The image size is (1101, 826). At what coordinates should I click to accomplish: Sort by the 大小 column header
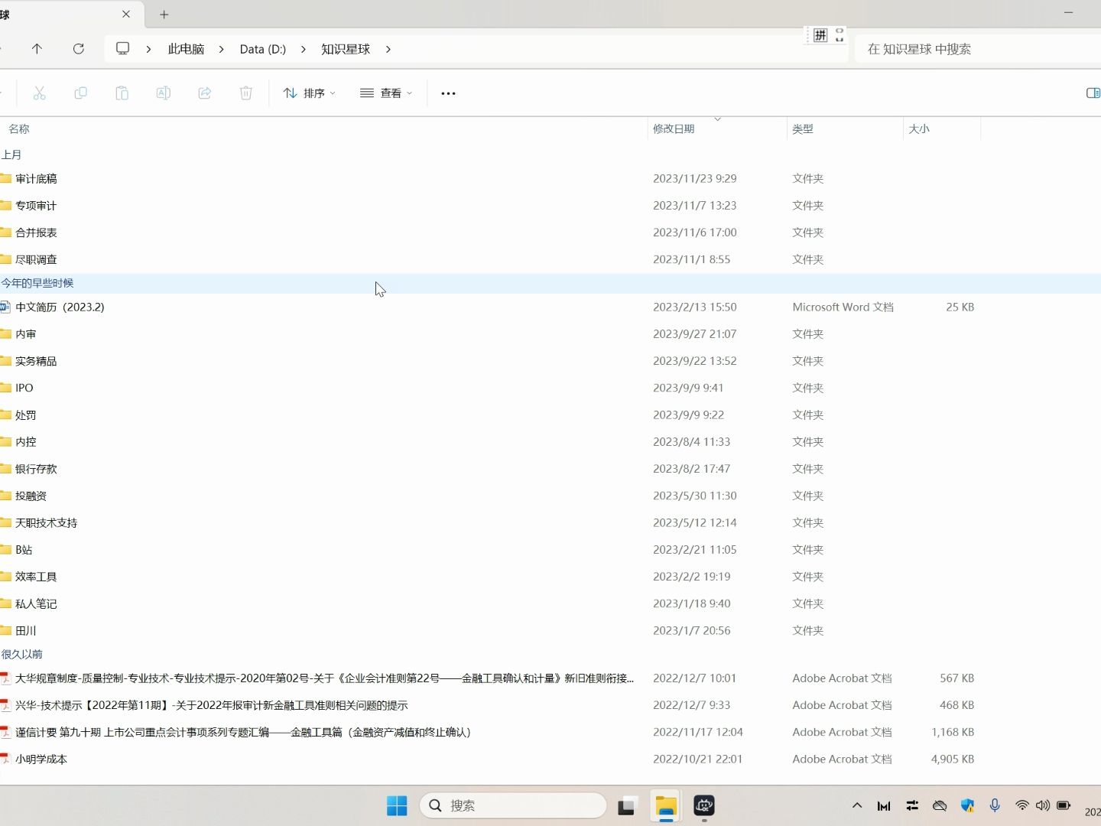tap(919, 129)
